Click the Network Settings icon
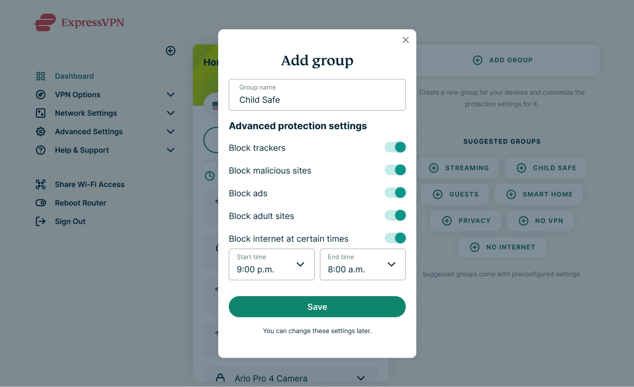Image resolution: width=634 pixels, height=387 pixels. tap(41, 113)
